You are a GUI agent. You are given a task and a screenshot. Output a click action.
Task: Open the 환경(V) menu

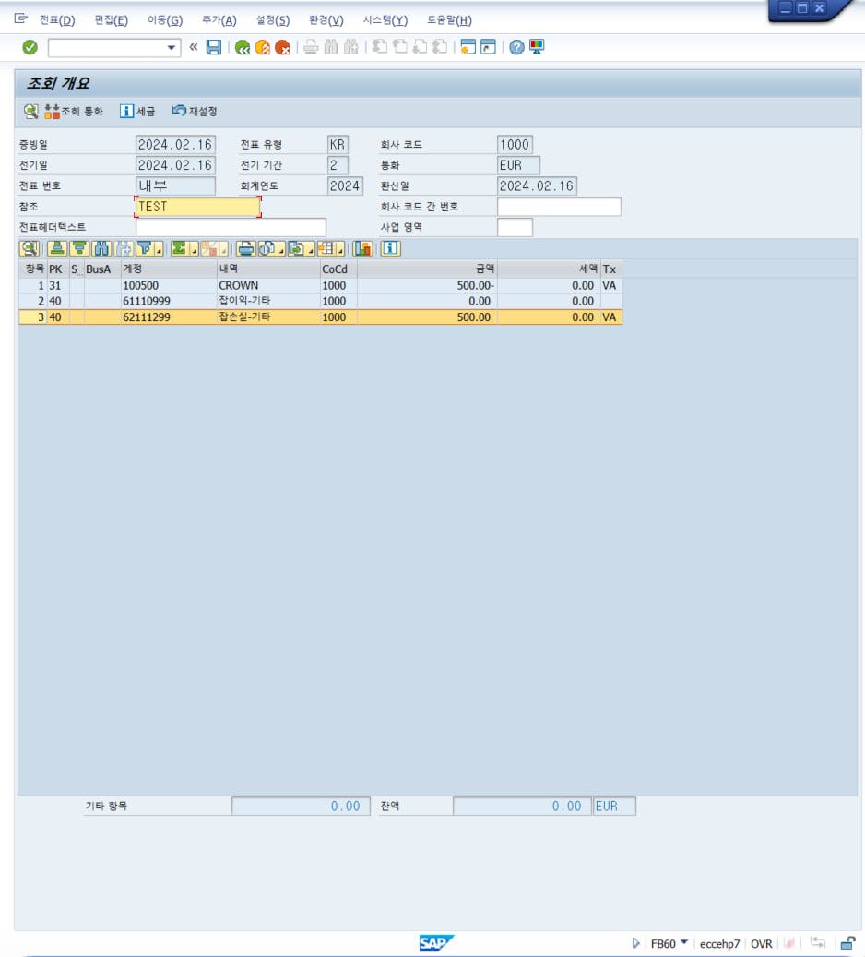coord(326,20)
